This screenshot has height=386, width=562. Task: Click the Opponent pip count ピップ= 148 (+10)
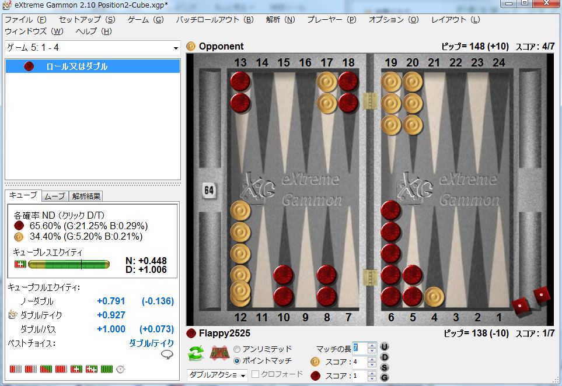tap(475, 47)
